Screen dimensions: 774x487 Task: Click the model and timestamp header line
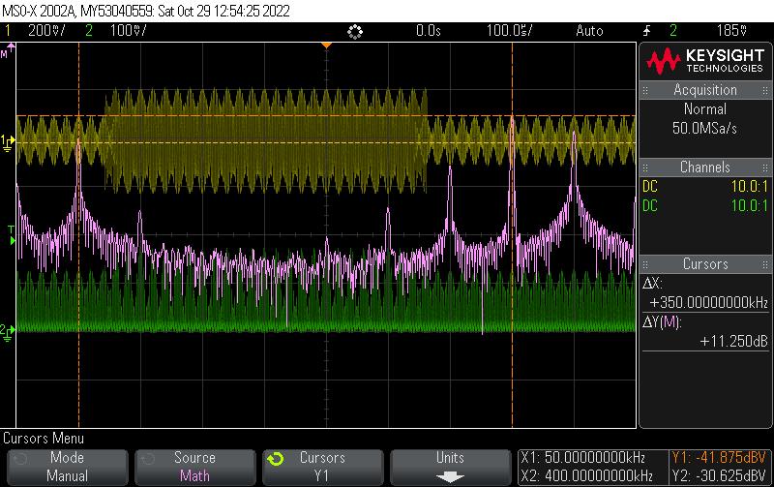coord(146,11)
